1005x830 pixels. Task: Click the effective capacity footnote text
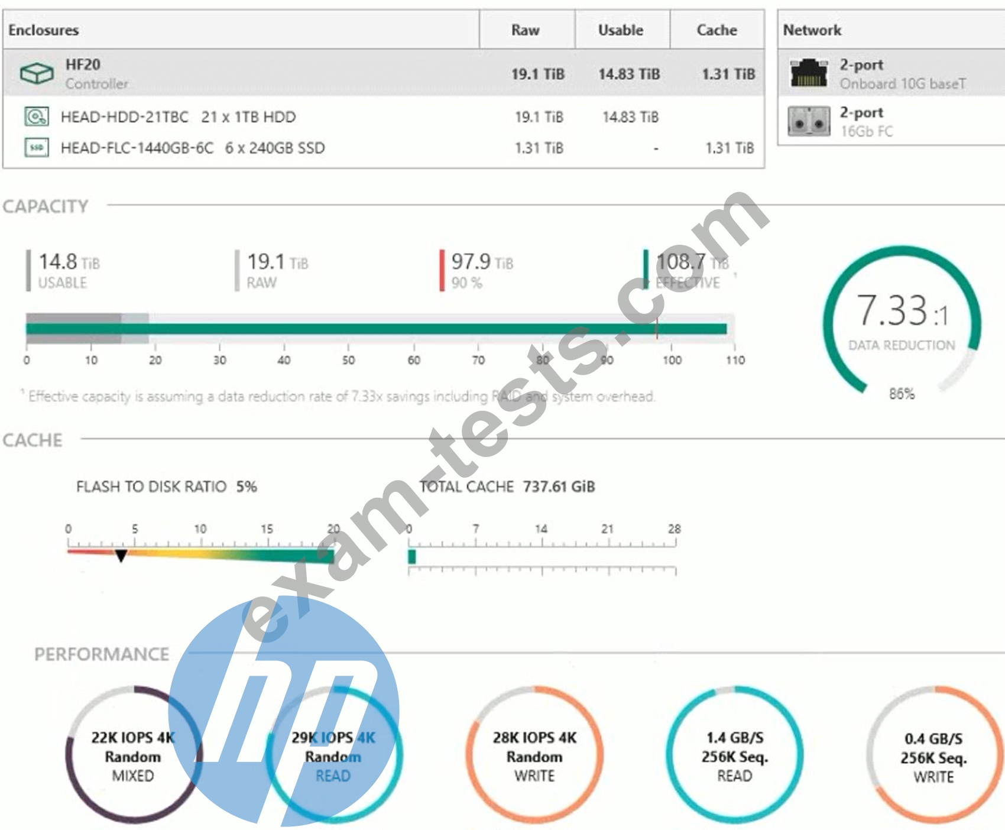(x=339, y=396)
